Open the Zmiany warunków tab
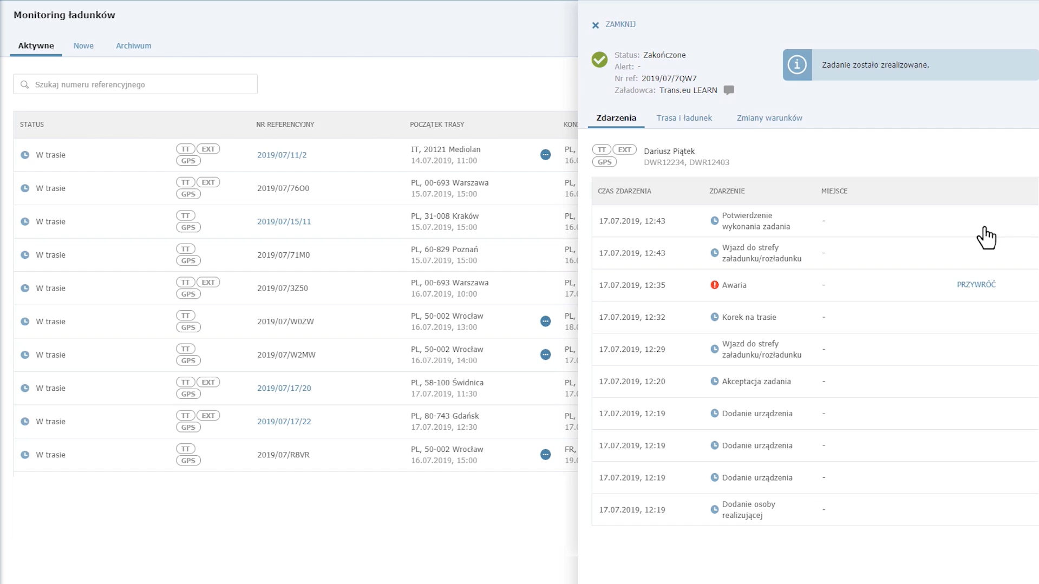This screenshot has height=584, width=1039. [769, 118]
